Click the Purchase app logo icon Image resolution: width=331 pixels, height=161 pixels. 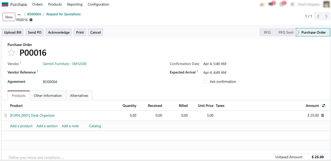tap(5, 4)
